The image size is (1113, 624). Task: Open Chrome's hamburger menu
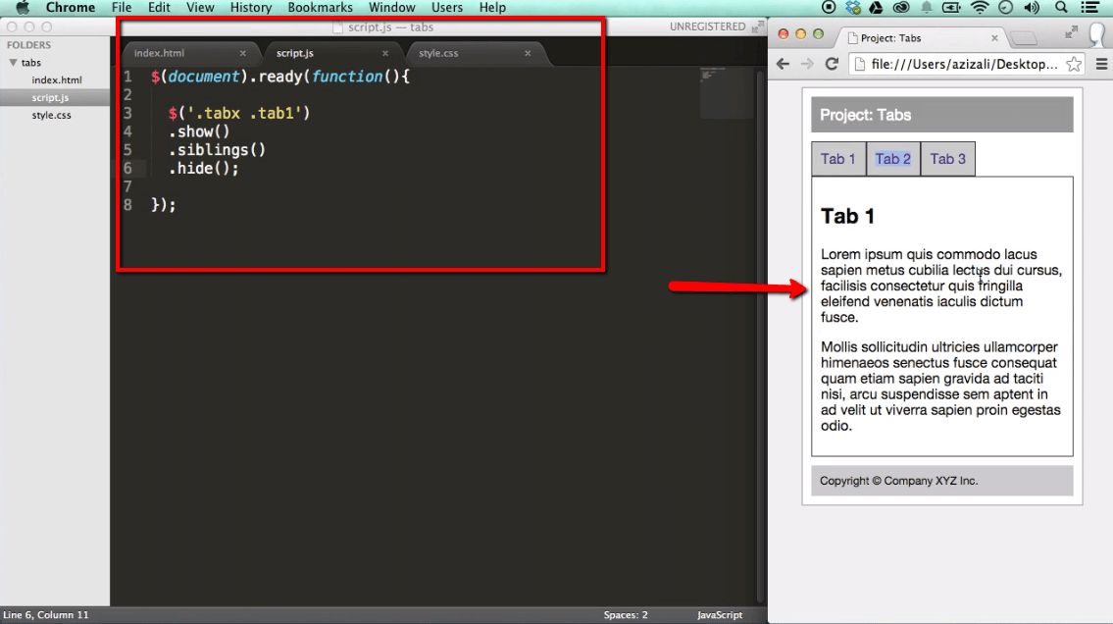coord(1103,62)
